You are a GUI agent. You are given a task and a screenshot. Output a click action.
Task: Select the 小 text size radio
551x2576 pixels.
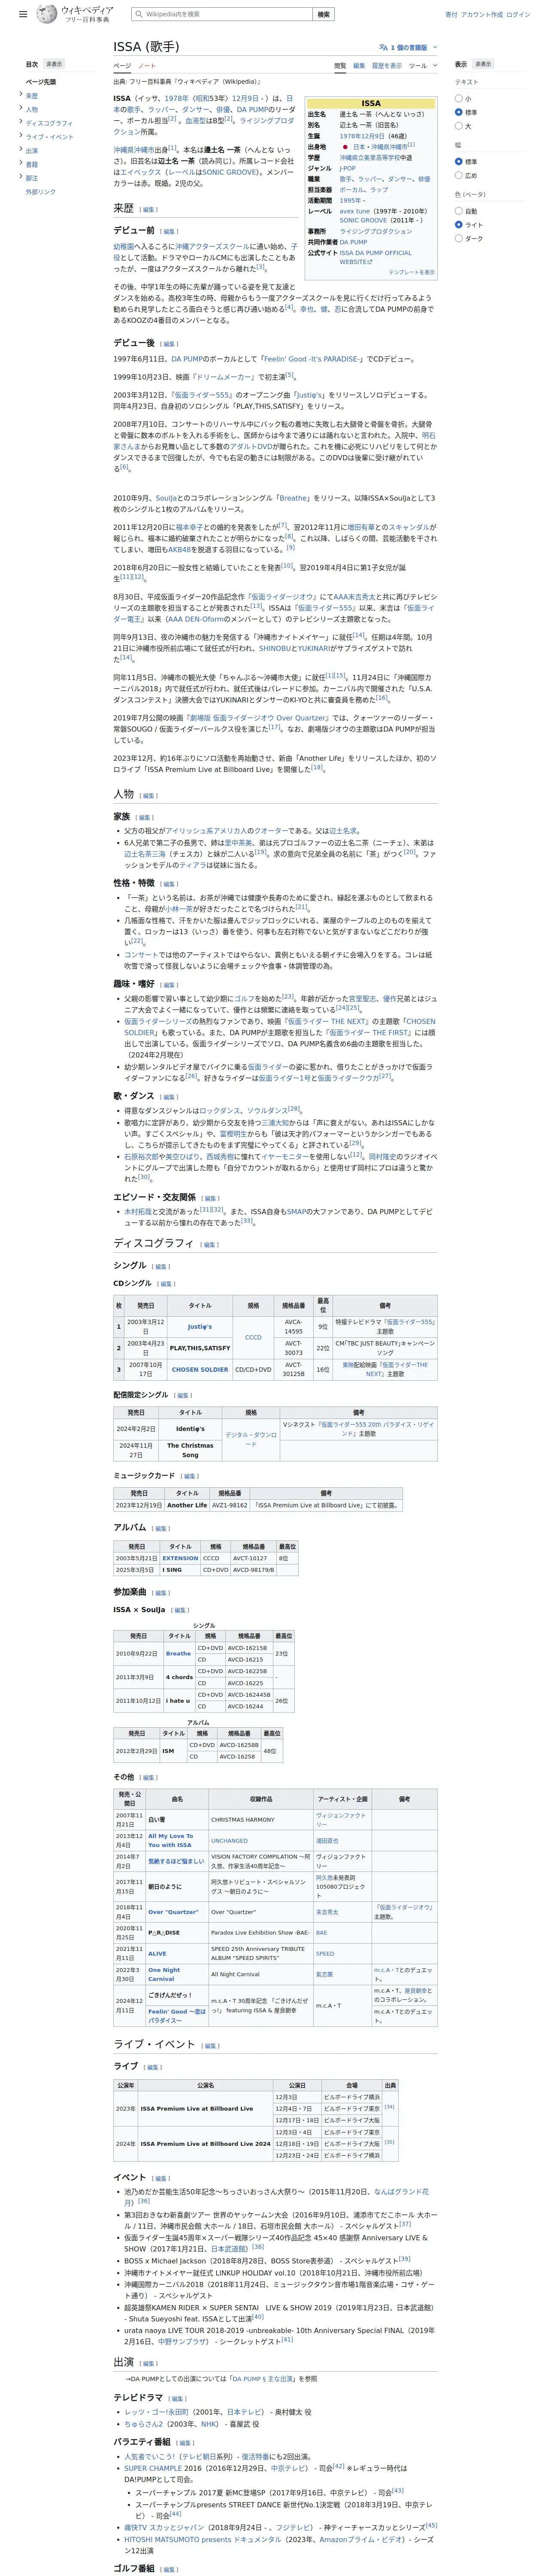tap(459, 99)
